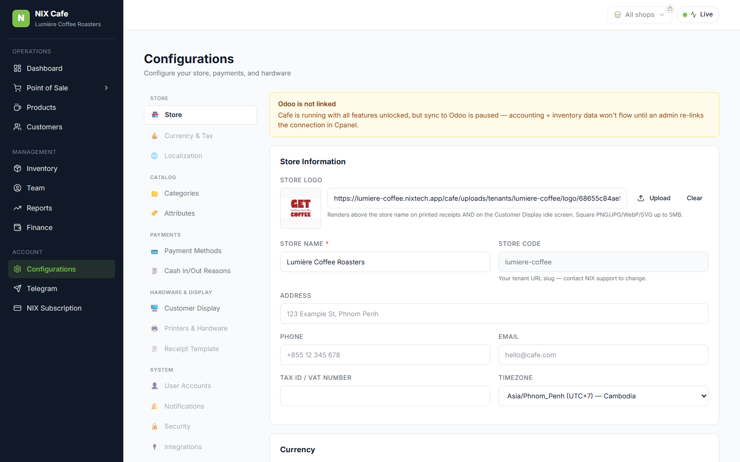The width and height of the screenshot is (740, 462).
Task: Click the Tax ID / VAT Number field
Action: coord(385,396)
